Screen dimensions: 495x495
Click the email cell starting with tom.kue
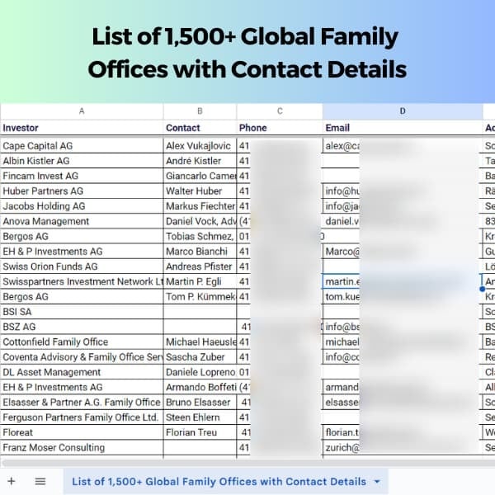tap(403, 297)
